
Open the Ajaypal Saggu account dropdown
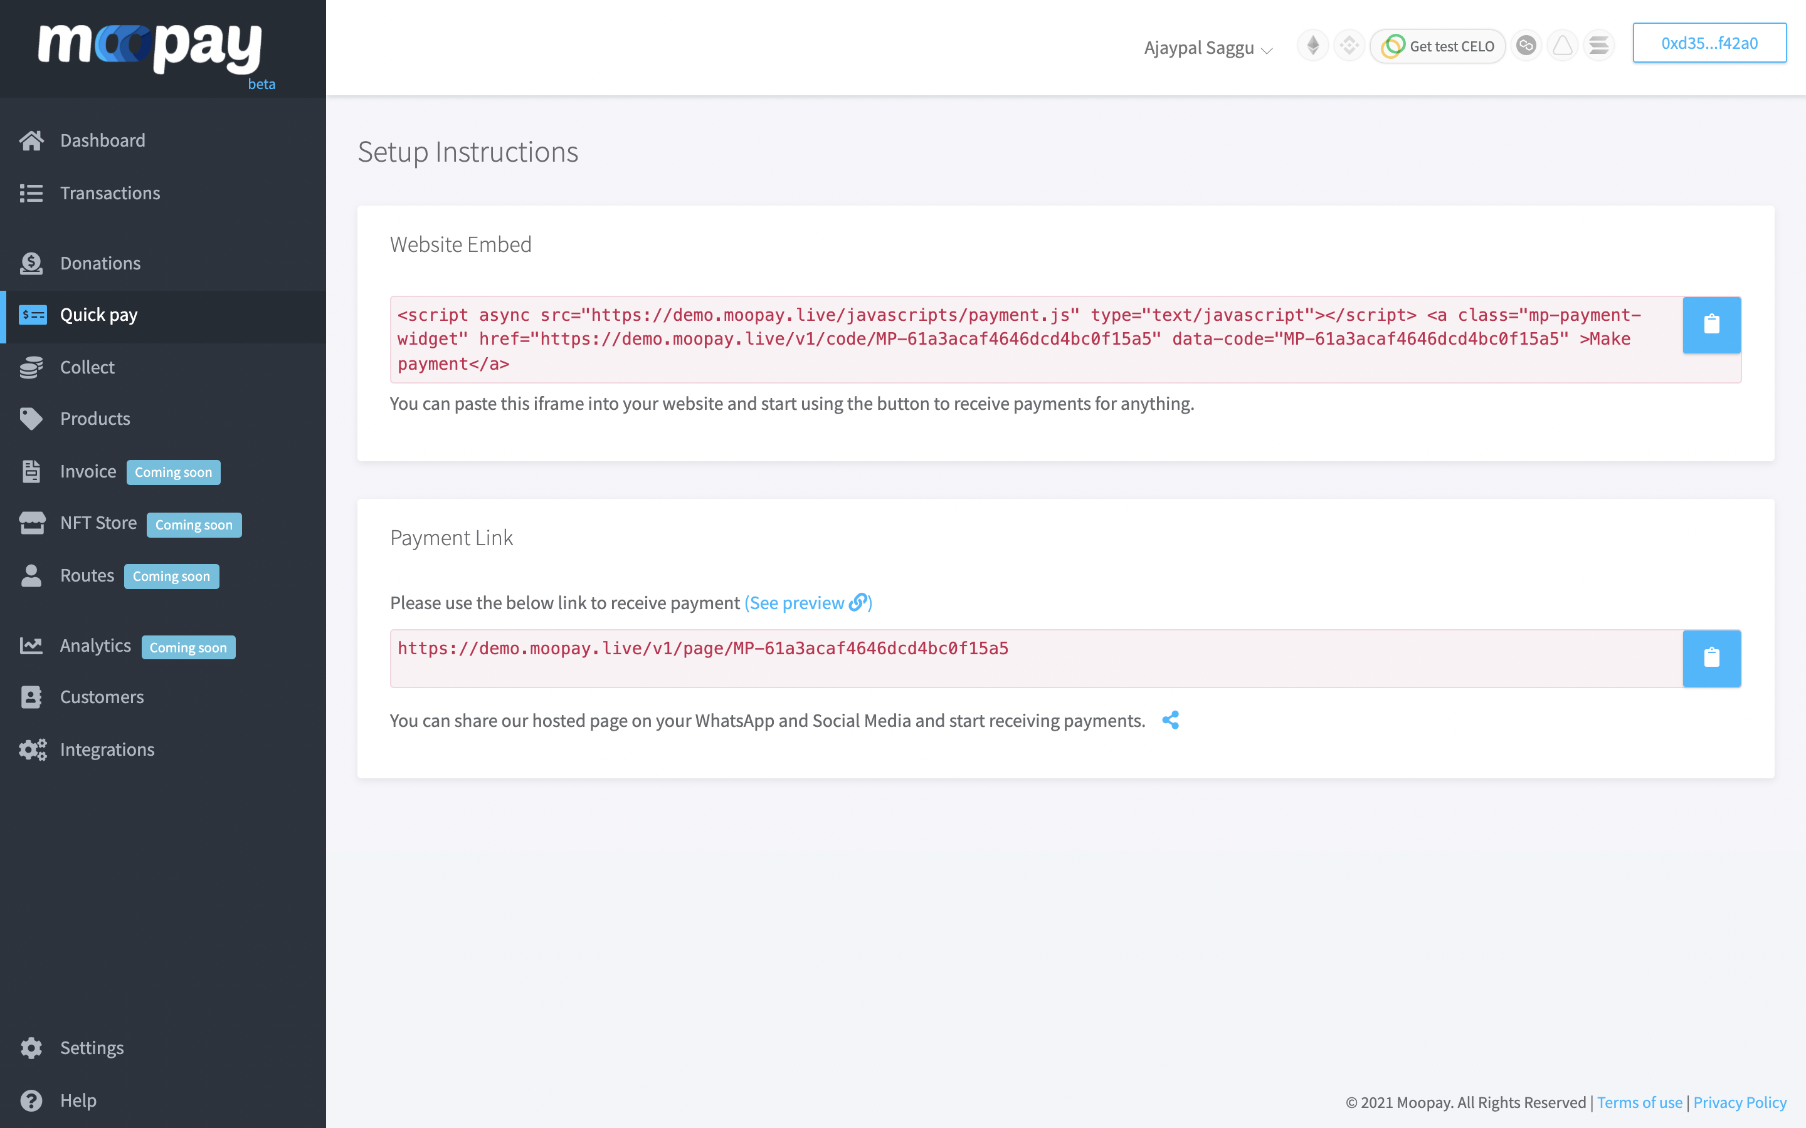coord(1207,48)
